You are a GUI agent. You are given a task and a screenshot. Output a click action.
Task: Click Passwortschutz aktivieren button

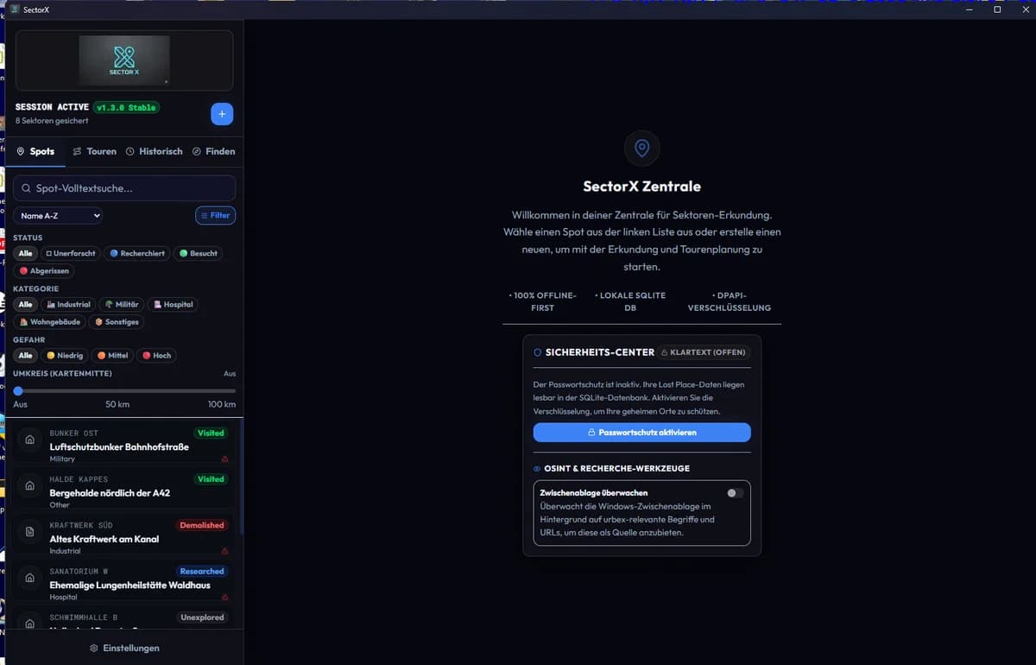641,432
